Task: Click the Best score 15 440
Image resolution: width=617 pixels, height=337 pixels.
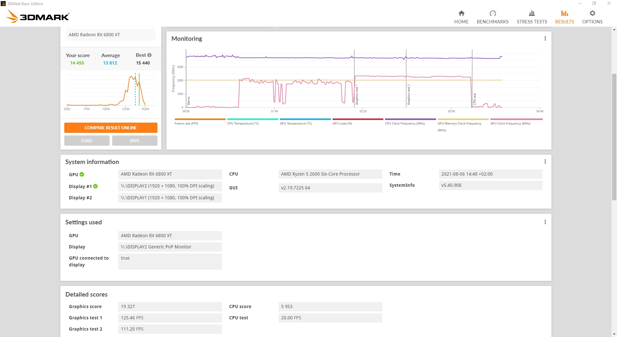Action: click(x=143, y=63)
